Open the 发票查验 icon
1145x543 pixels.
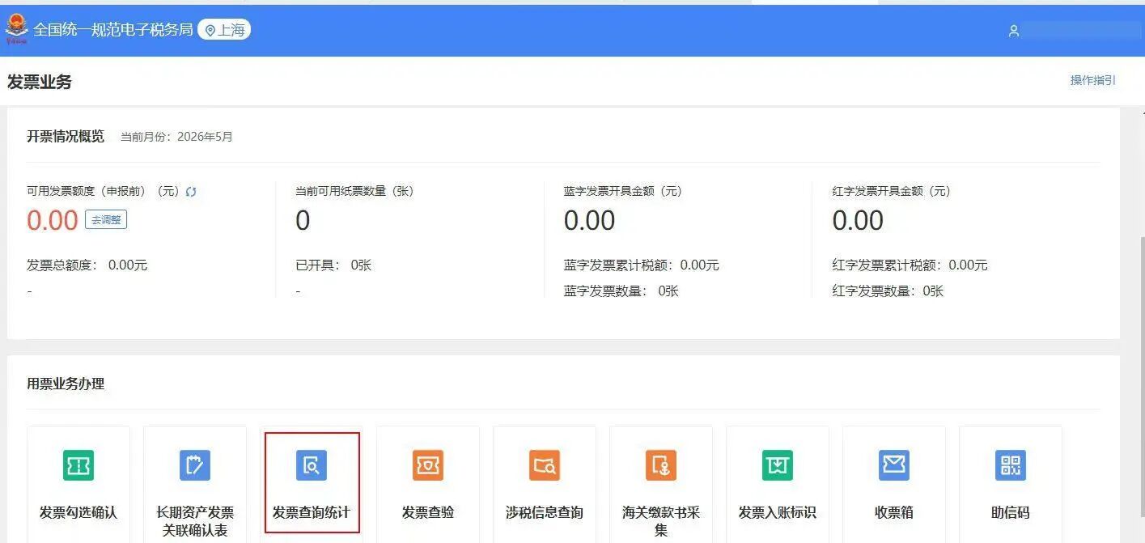[x=428, y=465]
